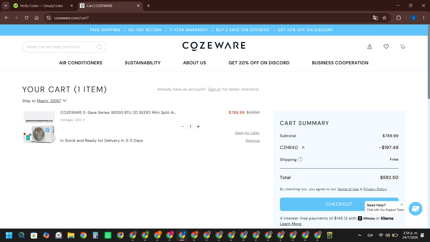Open the Wi-Fi network tray icon
This screenshot has height=242, width=430.
(x=381, y=235)
